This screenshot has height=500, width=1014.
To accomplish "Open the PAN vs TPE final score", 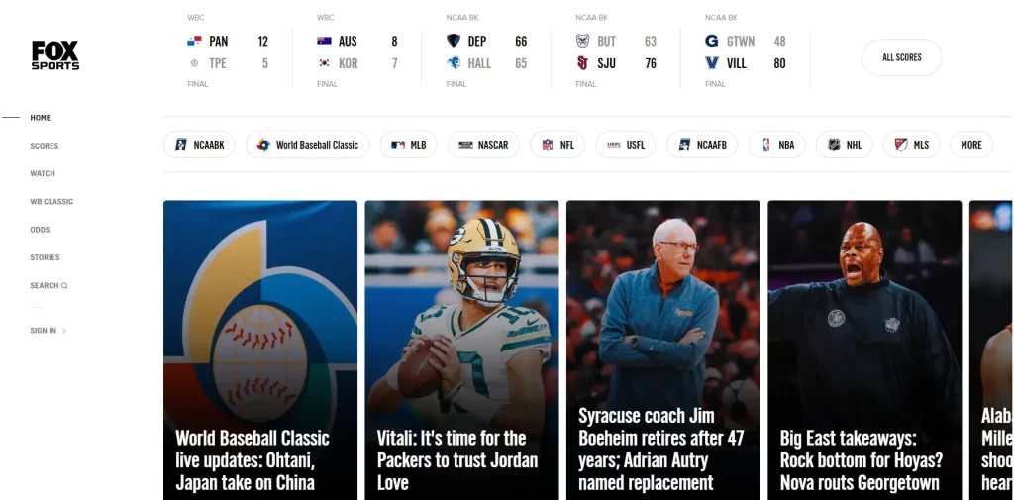I will [x=228, y=52].
